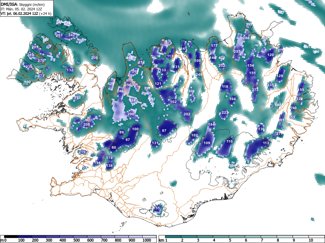325x243 pixels.
Task: Click the visibility value 203
Action: point(59,35)
